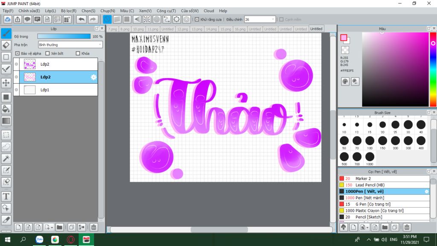The width and height of the screenshot is (437, 246).
Task: Select the rectangular Select tool
Action: pos(6,135)
